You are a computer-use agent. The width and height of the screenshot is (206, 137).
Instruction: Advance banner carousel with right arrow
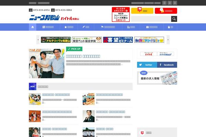168,40
